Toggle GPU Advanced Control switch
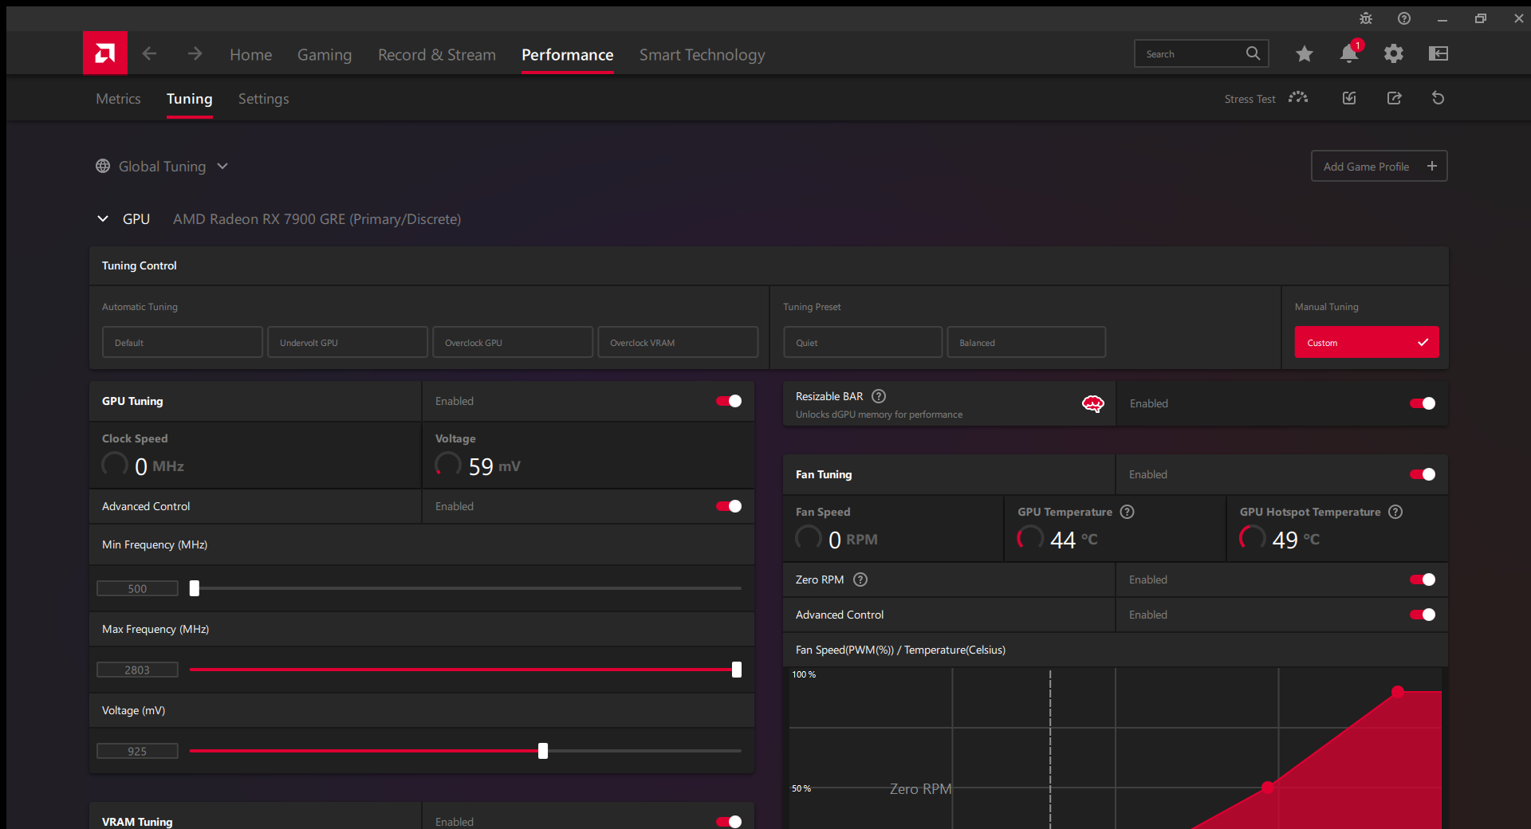Image resolution: width=1531 pixels, height=829 pixels. pyautogui.click(x=729, y=506)
